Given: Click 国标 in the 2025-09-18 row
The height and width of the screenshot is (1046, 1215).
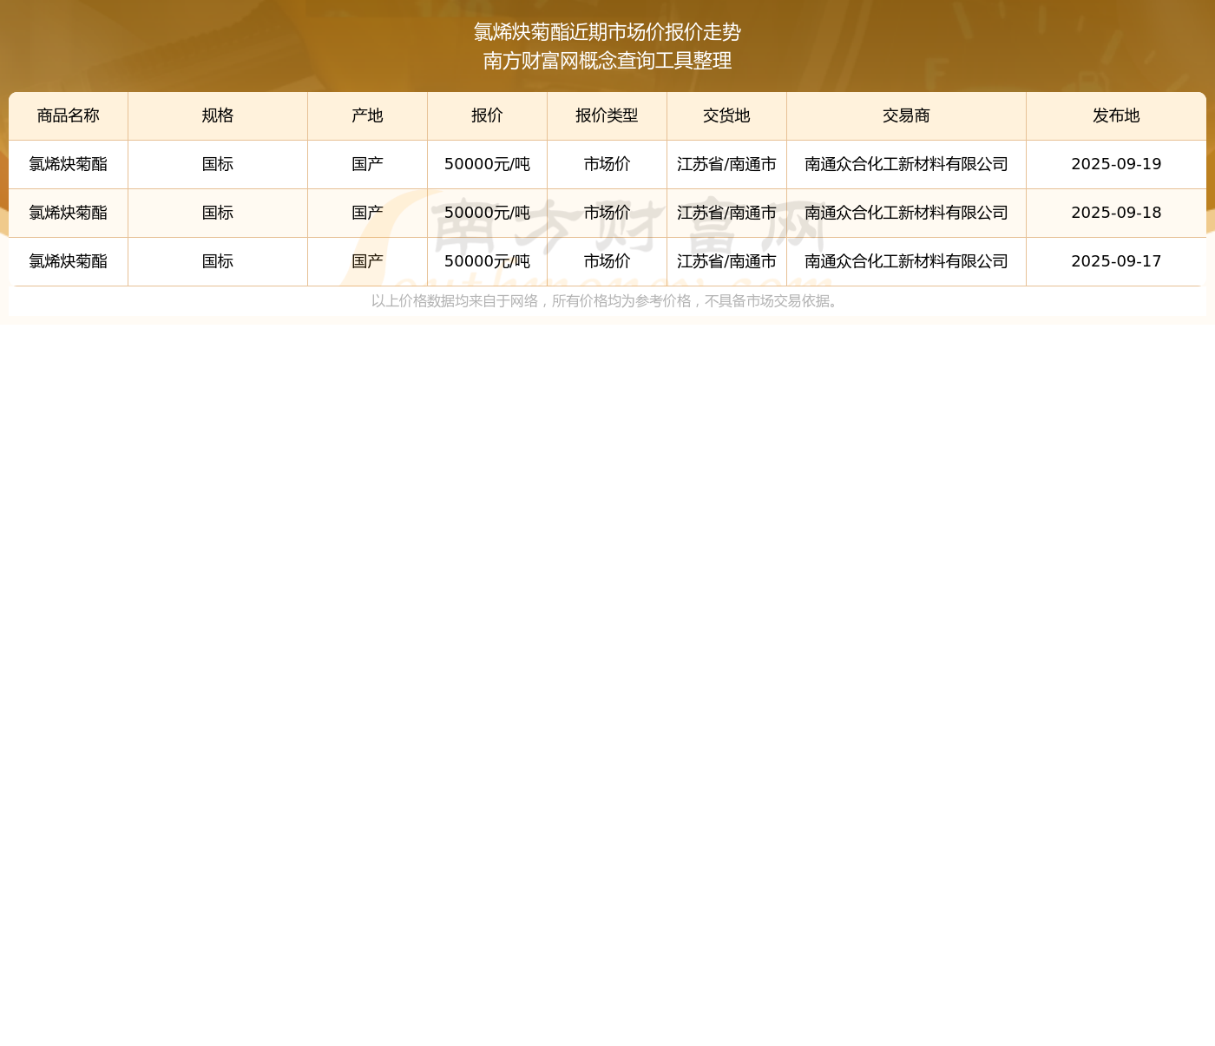Looking at the screenshot, I should point(218,213).
